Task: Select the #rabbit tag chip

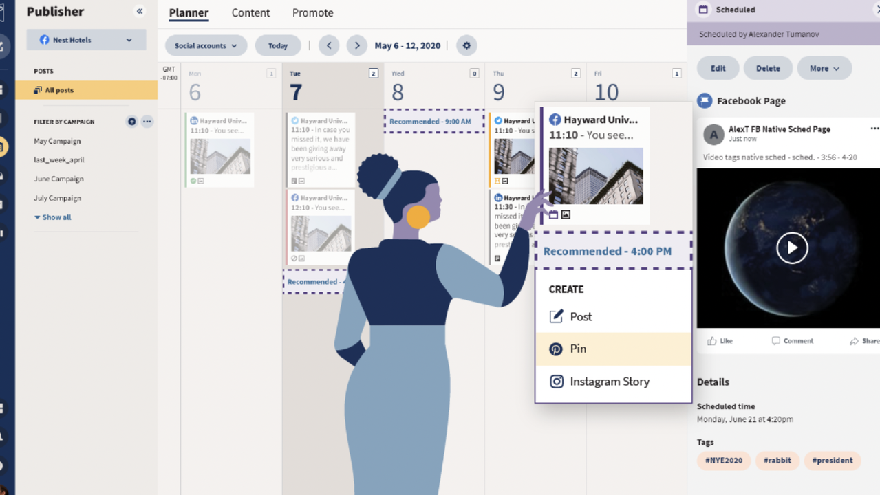Action: [x=777, y=461]
